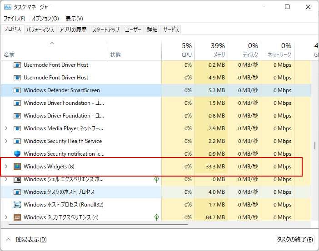
Task: Sort by the ネットワーク column header
Action: (278, 50)
